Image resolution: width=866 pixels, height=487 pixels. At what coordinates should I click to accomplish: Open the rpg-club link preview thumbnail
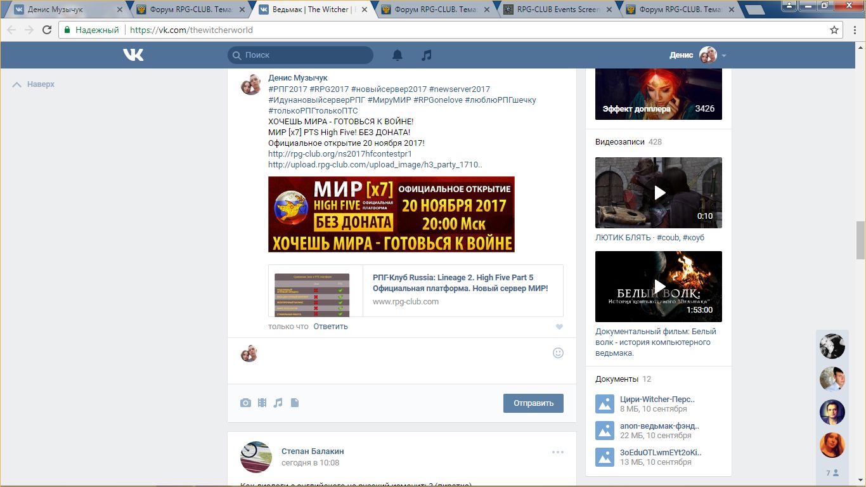pos(312,295)
